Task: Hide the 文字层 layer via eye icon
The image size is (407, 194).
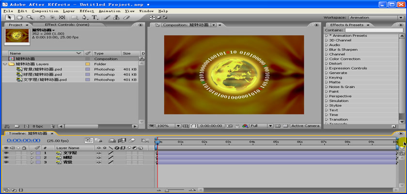Action: [6, 153]
